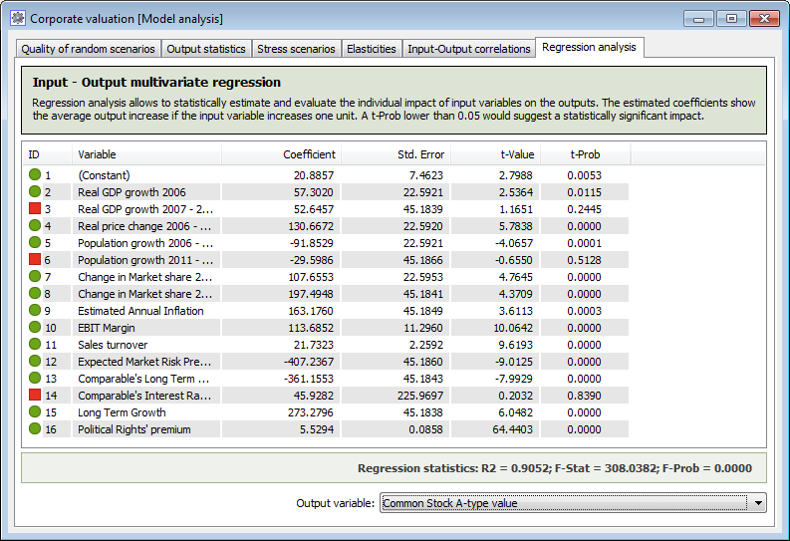The image size is (790, 541).
Task: Click coefficient value 130.6672
Action: [311, 226]
